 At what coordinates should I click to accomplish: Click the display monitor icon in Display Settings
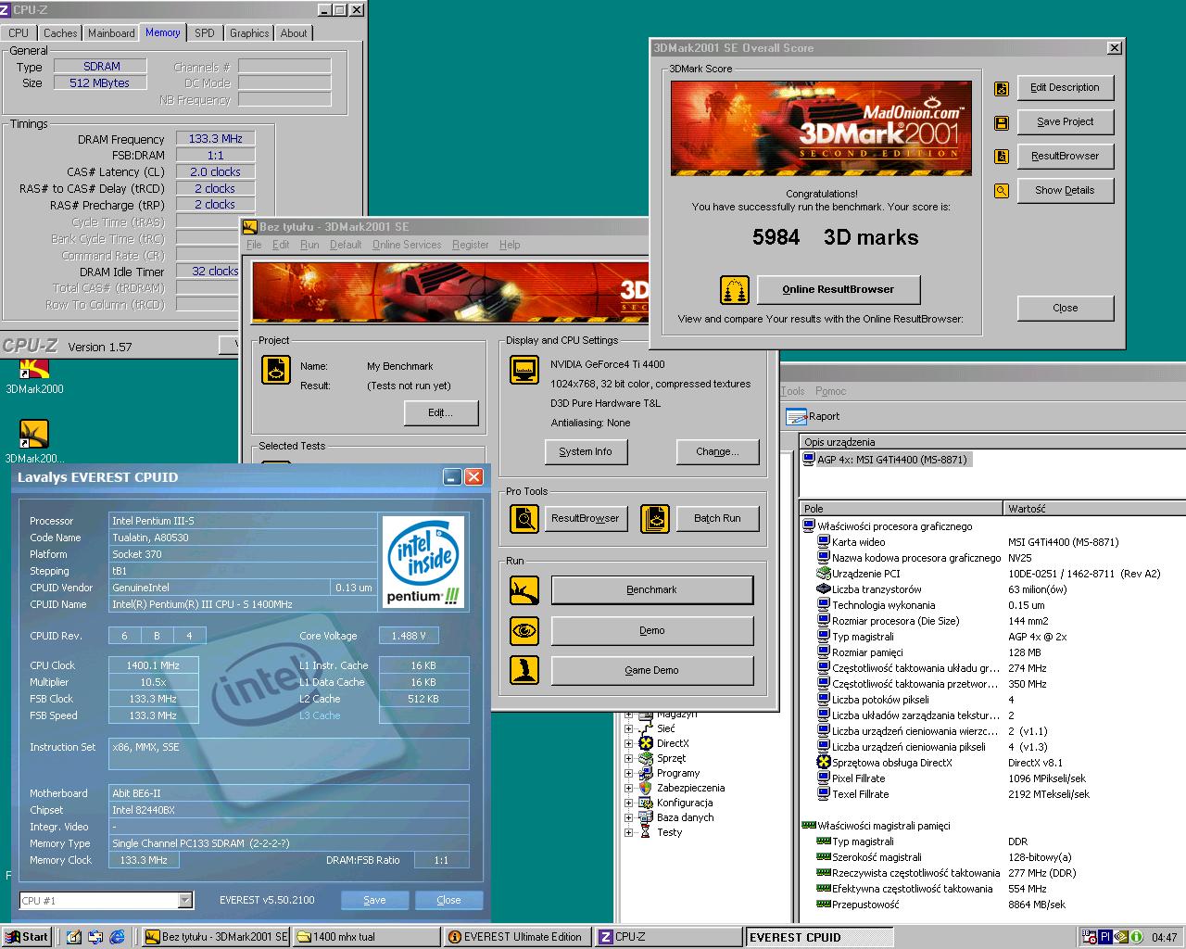click(524, 370)
